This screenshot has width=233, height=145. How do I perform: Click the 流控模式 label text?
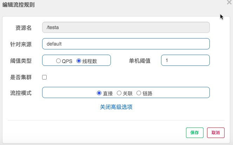(21, 93)
